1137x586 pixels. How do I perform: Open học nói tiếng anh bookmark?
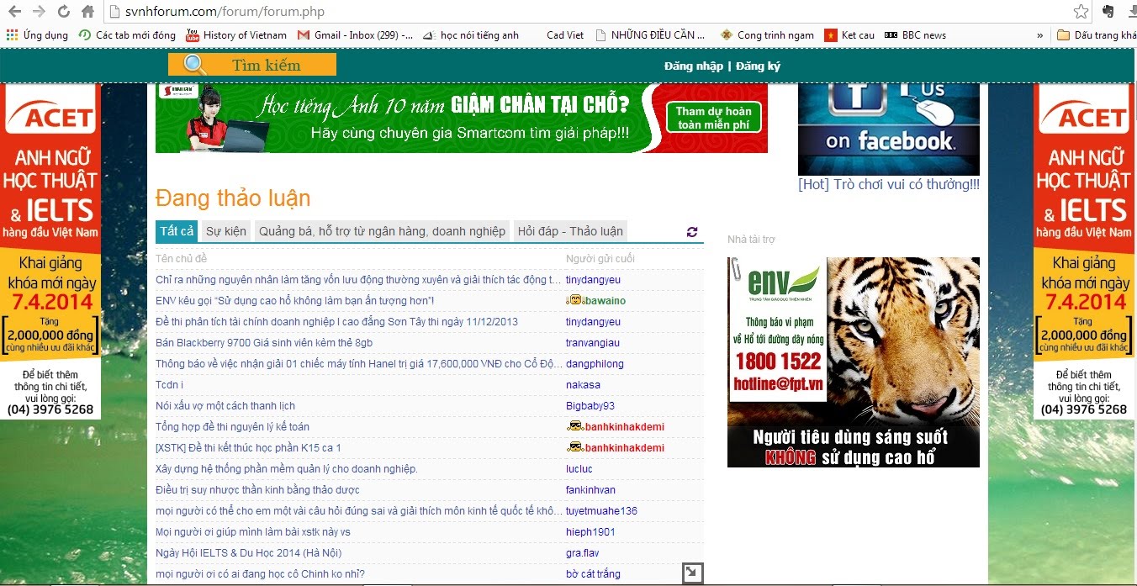pyautogui.click(x=471, y=35)
